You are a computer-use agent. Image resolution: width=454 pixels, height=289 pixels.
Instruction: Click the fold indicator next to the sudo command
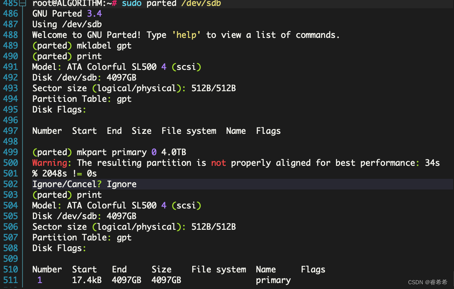point(23,4)
